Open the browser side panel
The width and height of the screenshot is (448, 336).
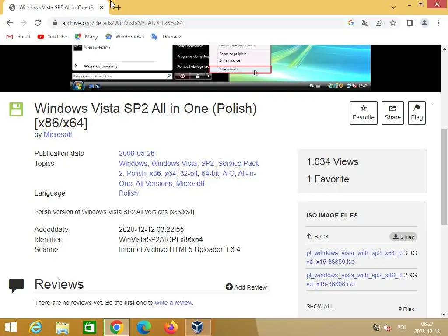point(410,23)
